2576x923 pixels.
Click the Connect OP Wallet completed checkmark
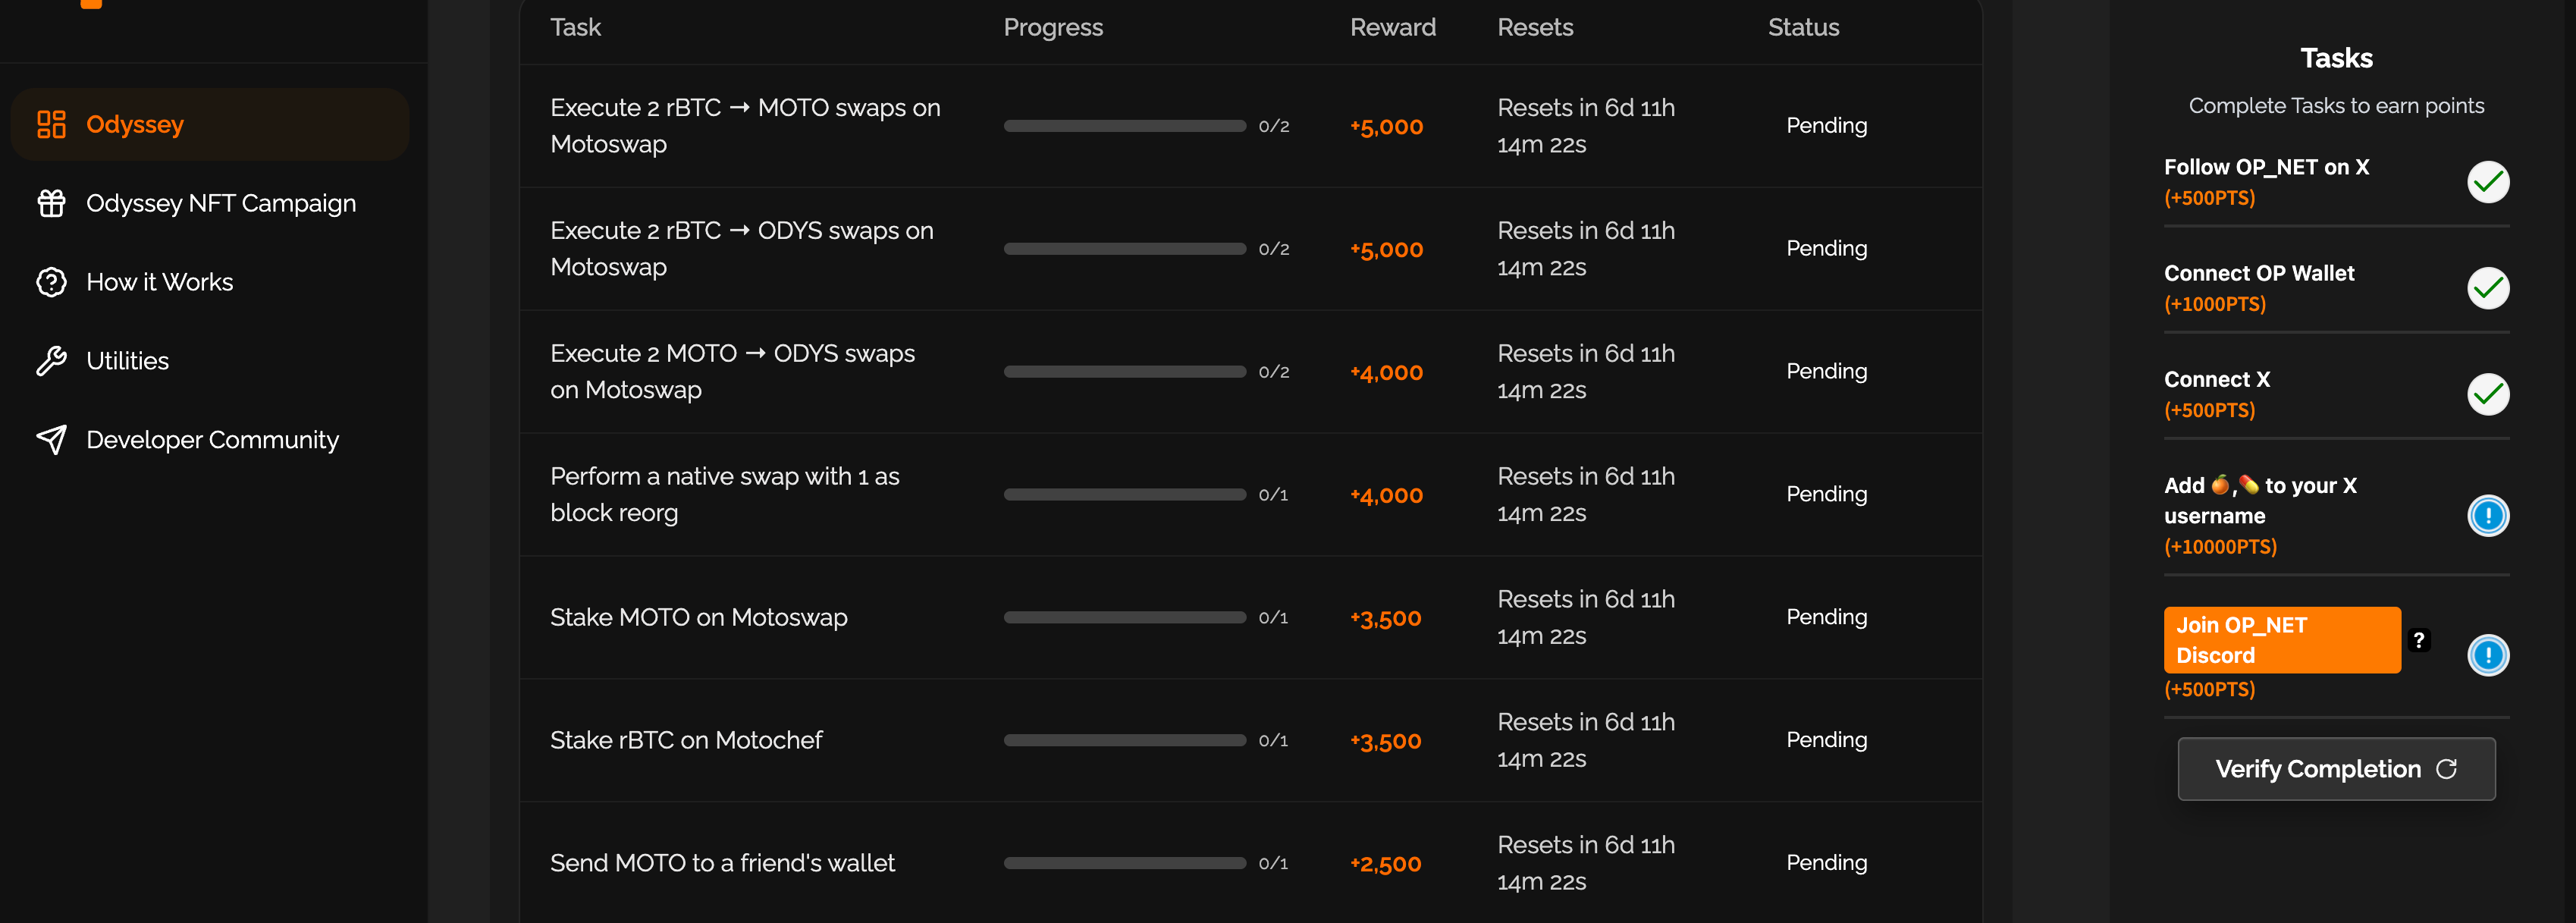(x=2487, y=288)
